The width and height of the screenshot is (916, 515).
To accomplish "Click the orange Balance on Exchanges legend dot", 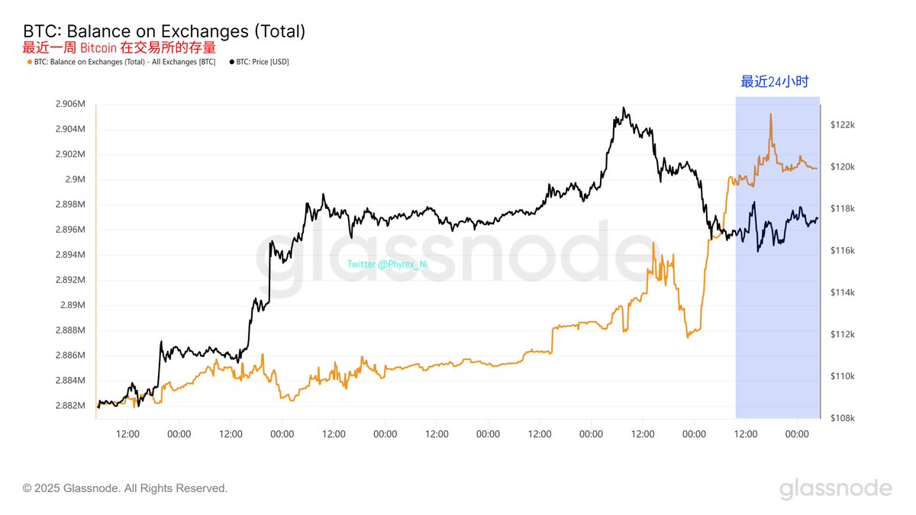I will [x=30, y=62].
